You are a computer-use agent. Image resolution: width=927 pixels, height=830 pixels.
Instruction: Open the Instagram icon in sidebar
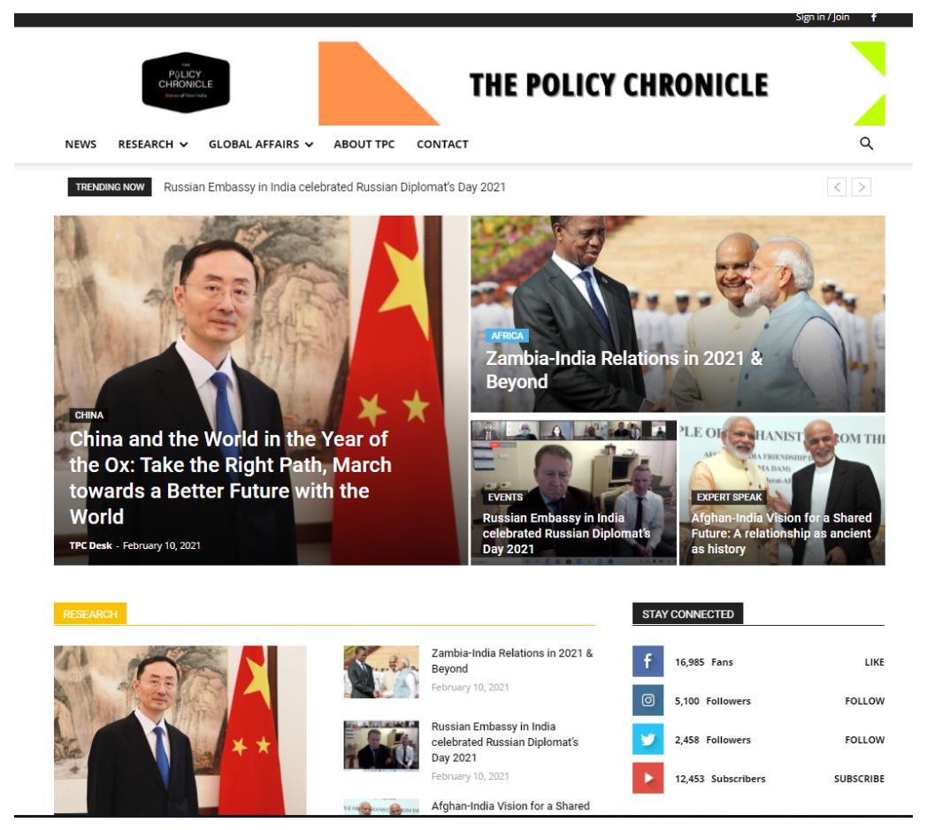(x=647, y=700)
